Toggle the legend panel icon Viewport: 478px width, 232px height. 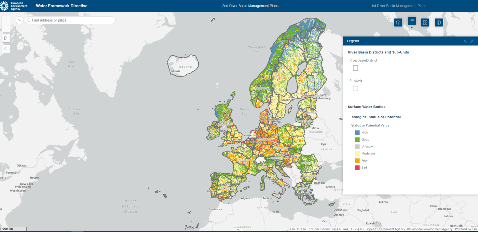tap(412, 21)
